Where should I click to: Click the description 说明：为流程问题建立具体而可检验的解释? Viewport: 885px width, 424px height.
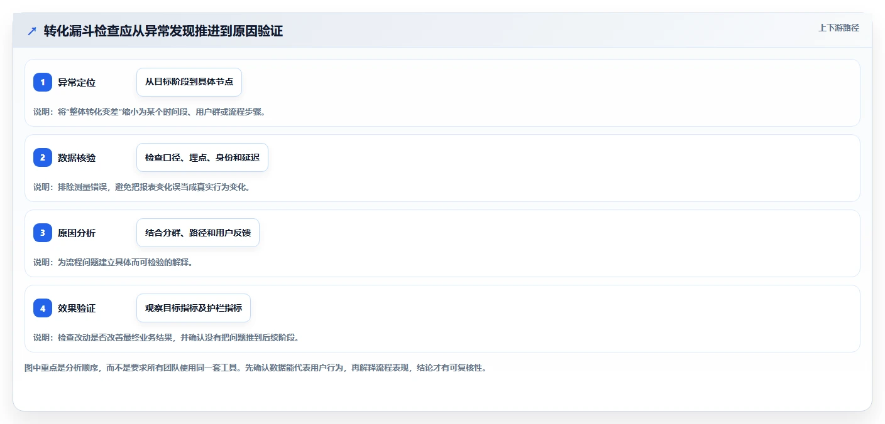[x=113, y=262]
